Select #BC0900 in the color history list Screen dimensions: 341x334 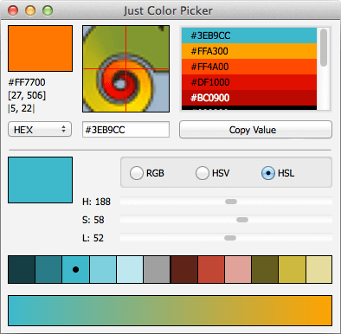249,98
